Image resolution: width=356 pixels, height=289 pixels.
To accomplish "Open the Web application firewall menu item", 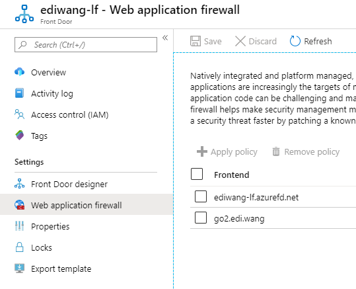I will click(86, 204).
